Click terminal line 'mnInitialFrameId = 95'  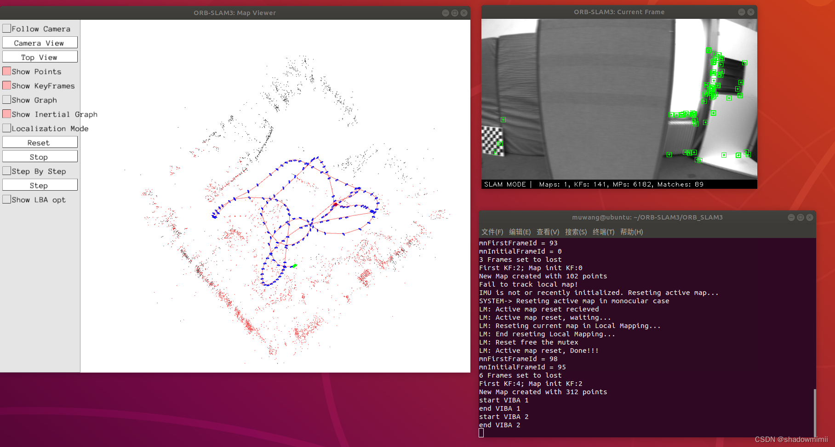(x=522, y=367)
